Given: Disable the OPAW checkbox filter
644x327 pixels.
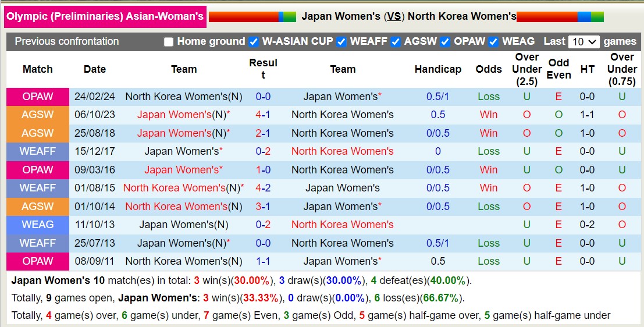Looking at the screenshot, I should (446, 42).
